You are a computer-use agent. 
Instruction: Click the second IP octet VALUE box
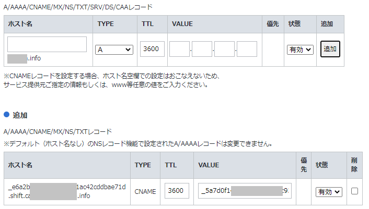[202, 49]
